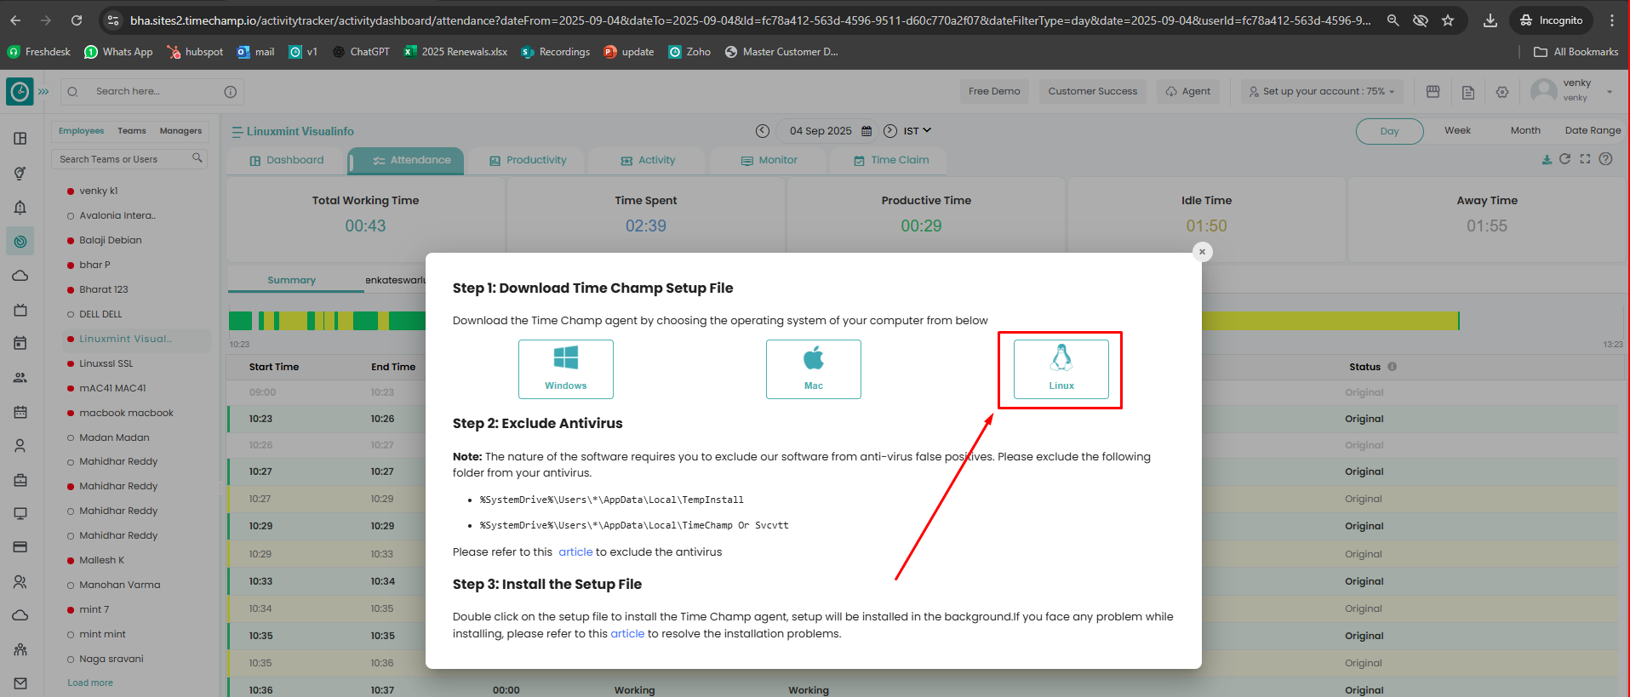Open the Time Claim tab
This screenshot has width=1630, height=697.
pyautogui.click(x=891, y=160)
